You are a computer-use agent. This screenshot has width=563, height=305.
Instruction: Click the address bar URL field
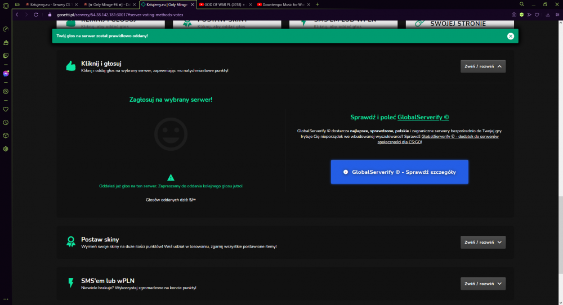click(x=280, y=15)
